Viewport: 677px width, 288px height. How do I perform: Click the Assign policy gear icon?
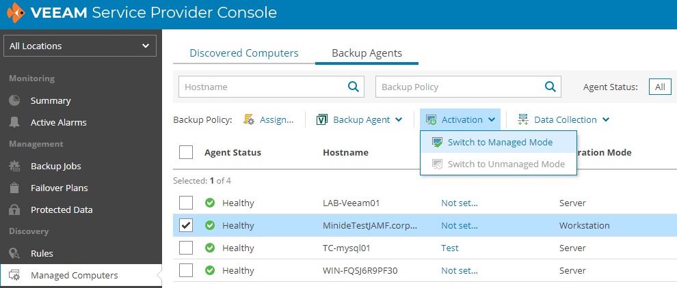pos(249,119)
